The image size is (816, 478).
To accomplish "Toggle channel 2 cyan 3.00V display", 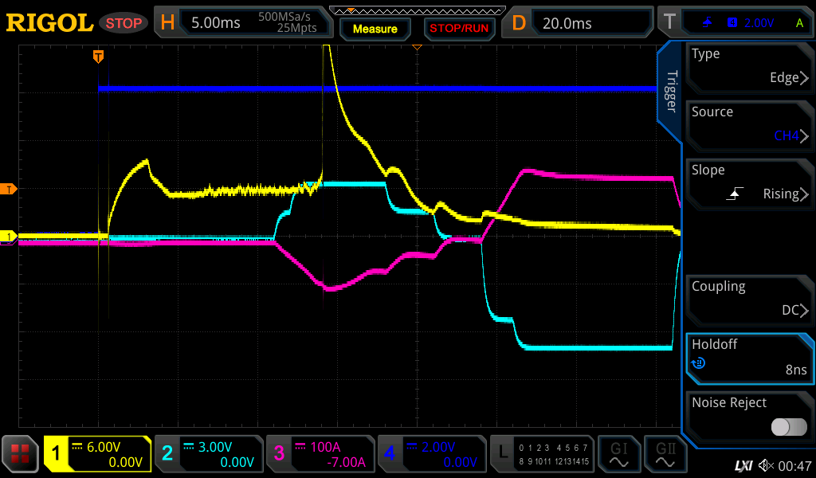I will [x=208, y=455].
